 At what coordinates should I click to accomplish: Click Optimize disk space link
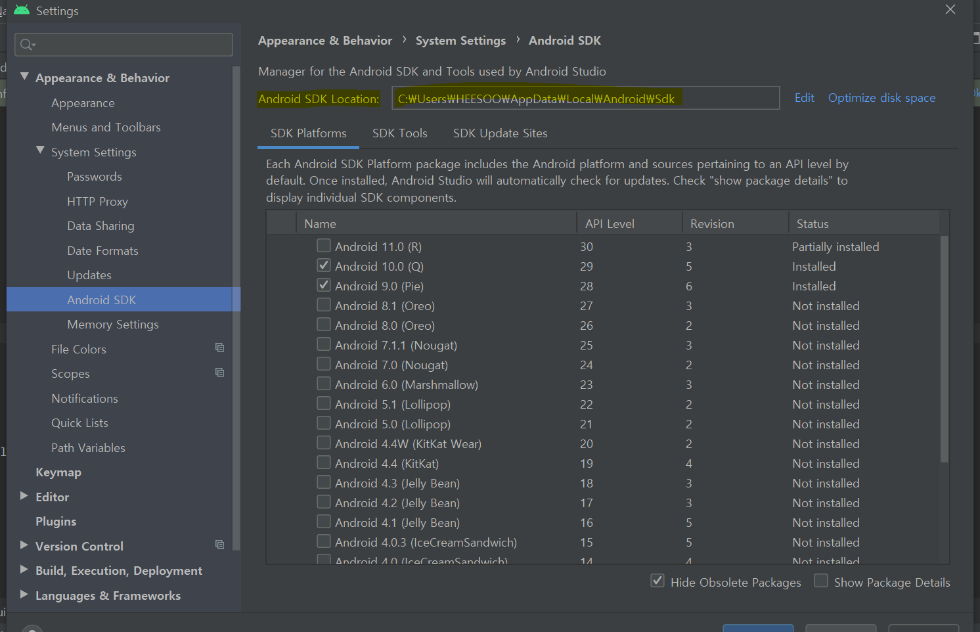pos(881,98)
